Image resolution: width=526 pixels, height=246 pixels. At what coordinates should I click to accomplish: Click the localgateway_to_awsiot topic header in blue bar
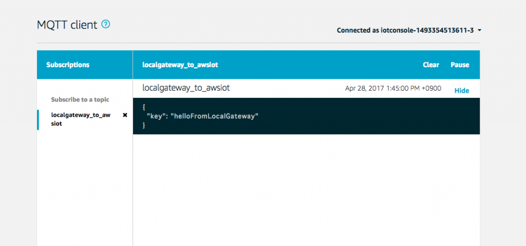pyautogui.click(x=180, y=65)
